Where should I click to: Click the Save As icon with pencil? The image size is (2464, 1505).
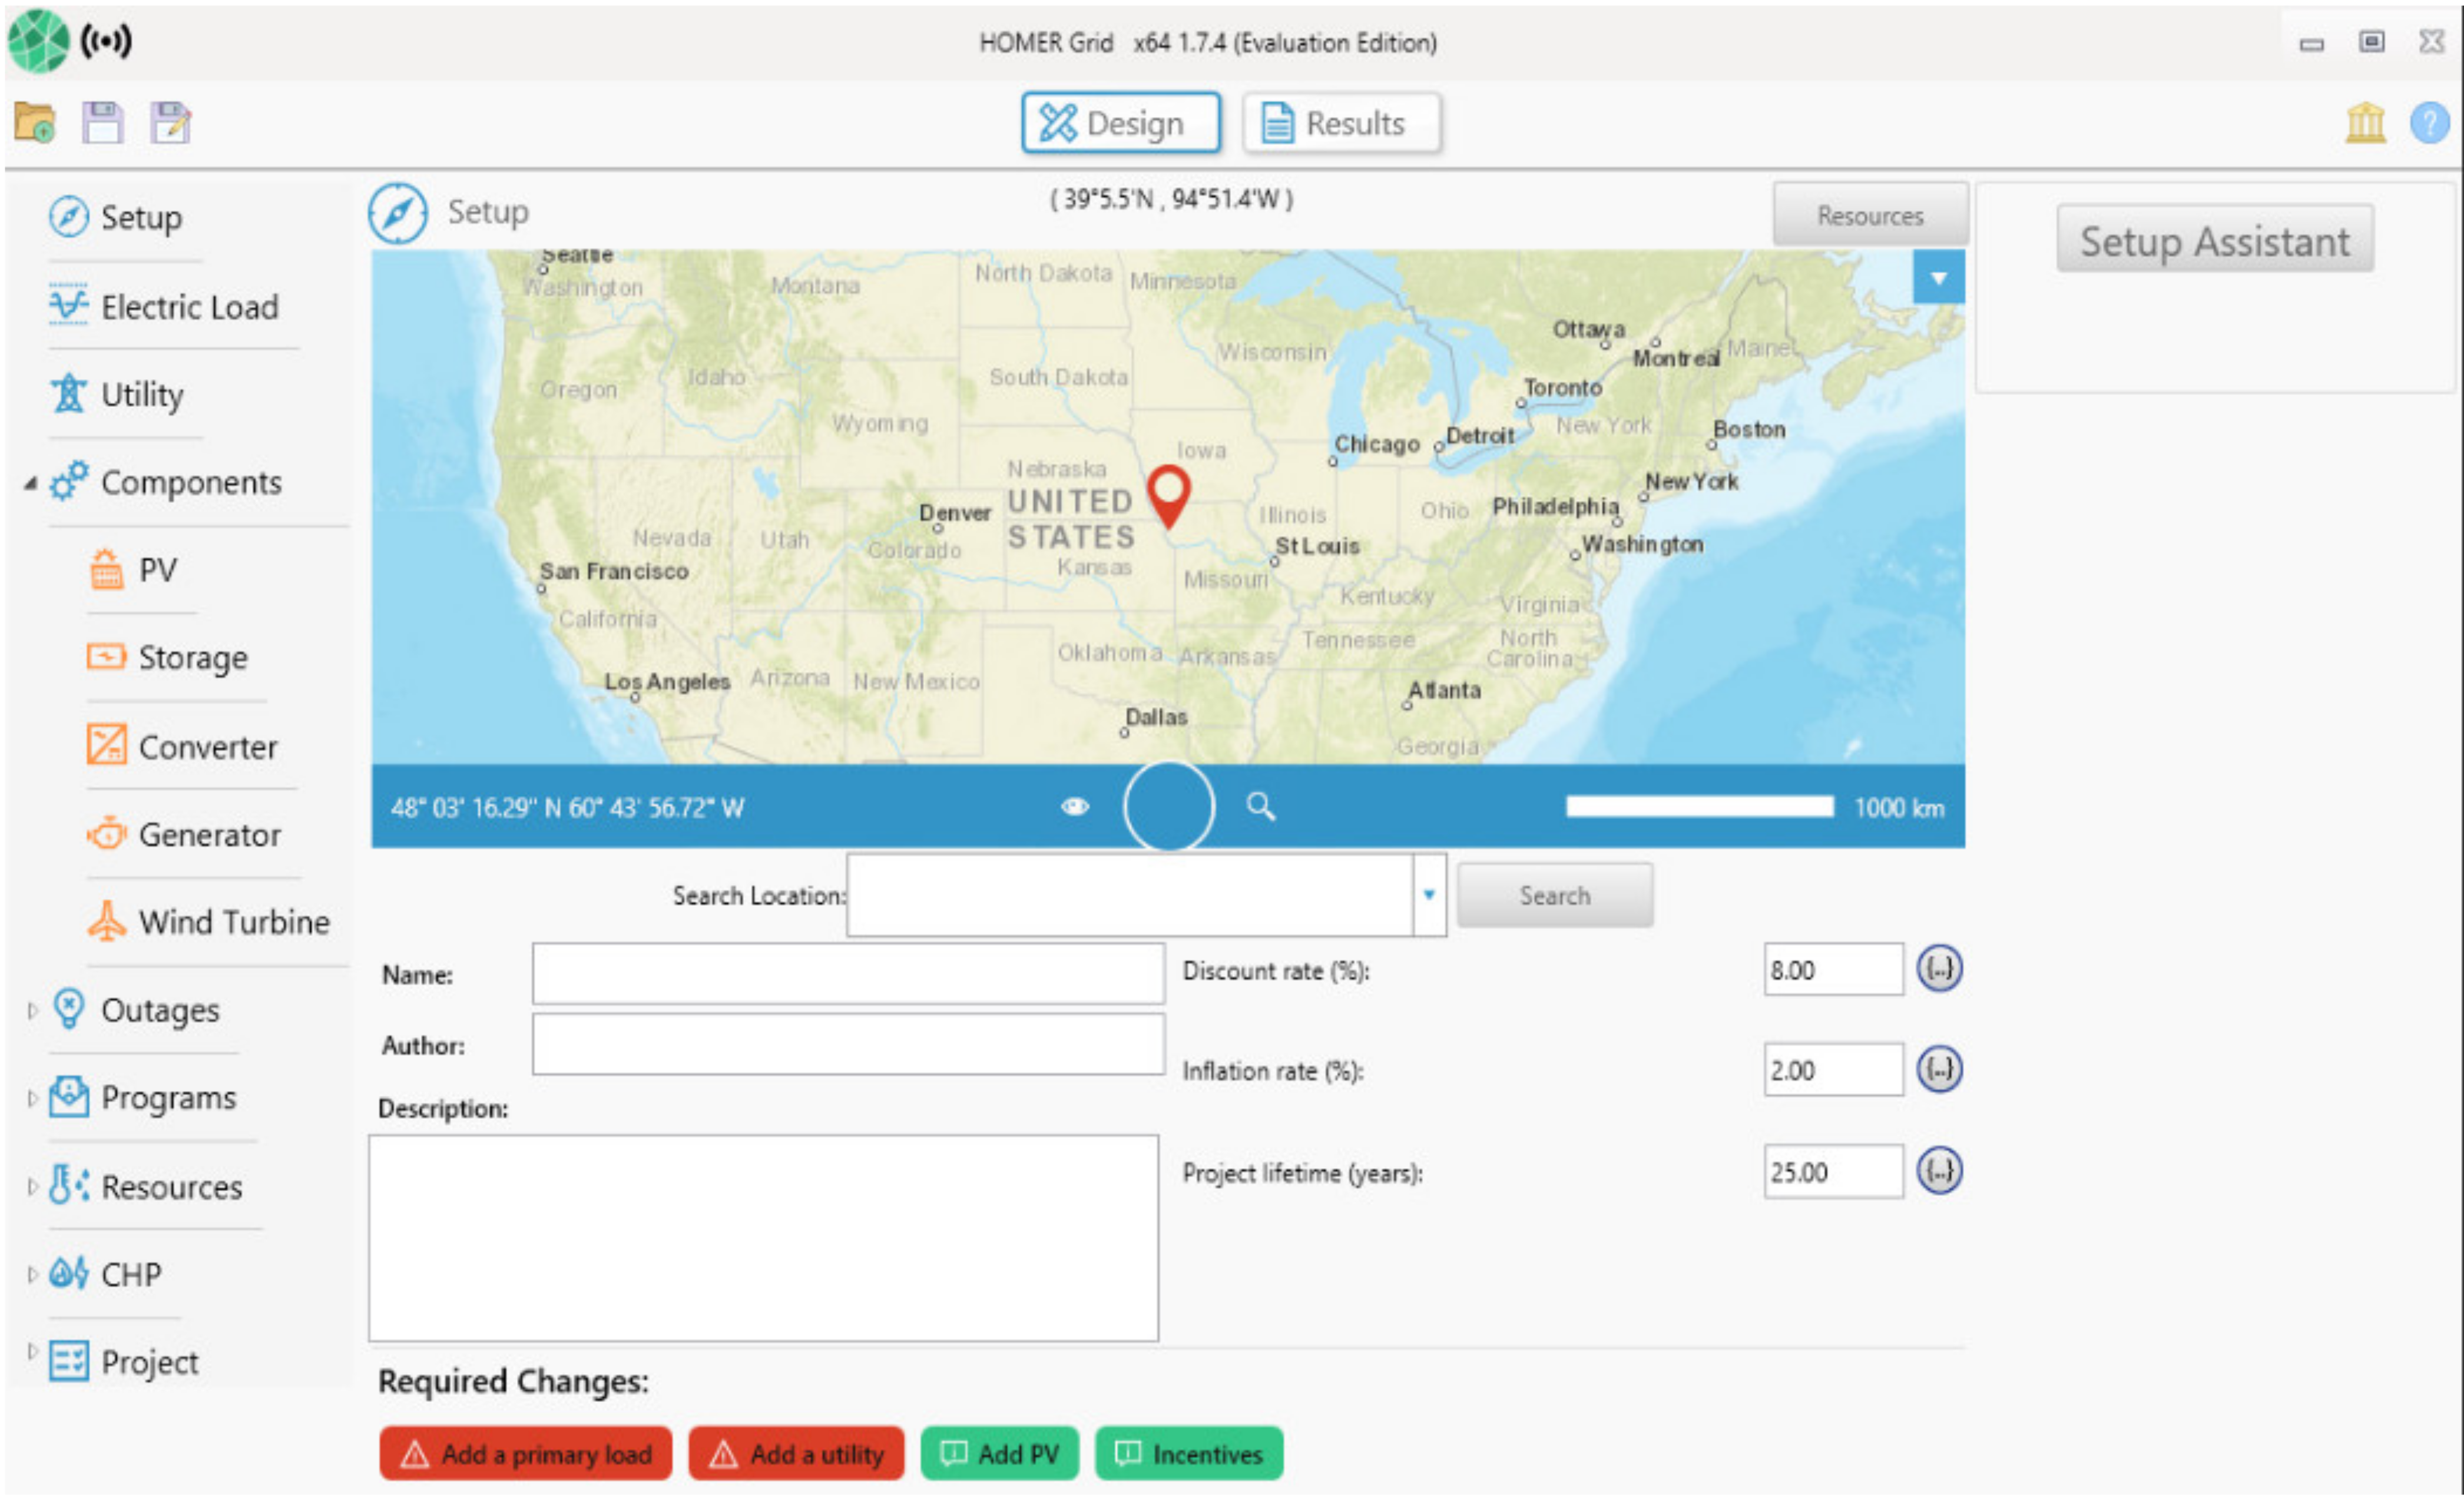(x=171, y=123)
